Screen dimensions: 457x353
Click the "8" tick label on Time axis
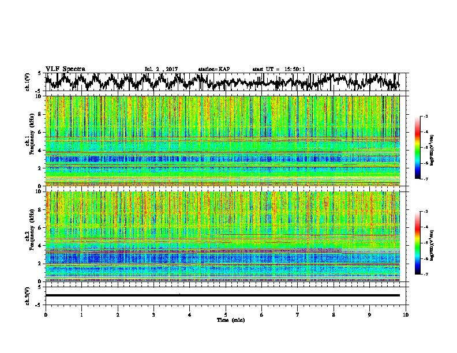(x=334, y=314)
